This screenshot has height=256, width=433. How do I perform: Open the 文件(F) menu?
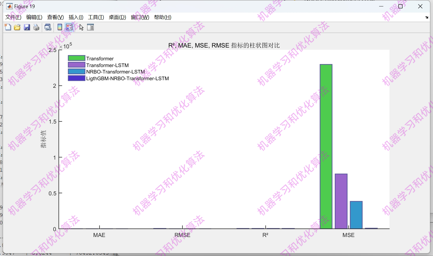pyautogui.click(x=13, y=17)
